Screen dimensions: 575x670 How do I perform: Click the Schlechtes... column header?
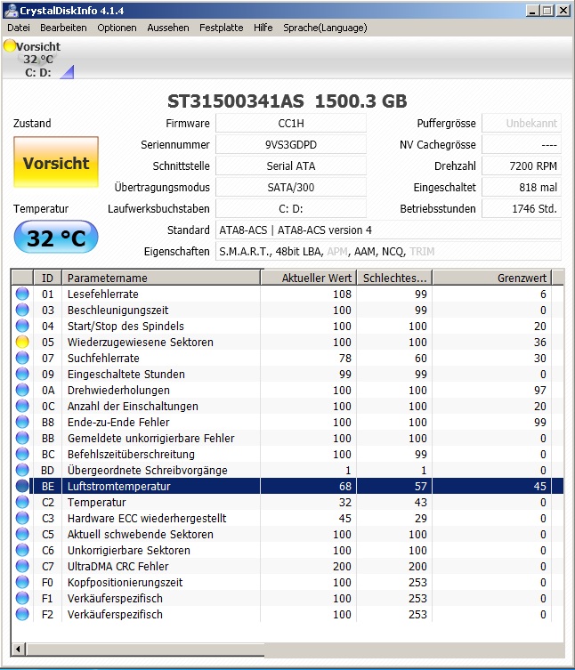pos(394,278)
